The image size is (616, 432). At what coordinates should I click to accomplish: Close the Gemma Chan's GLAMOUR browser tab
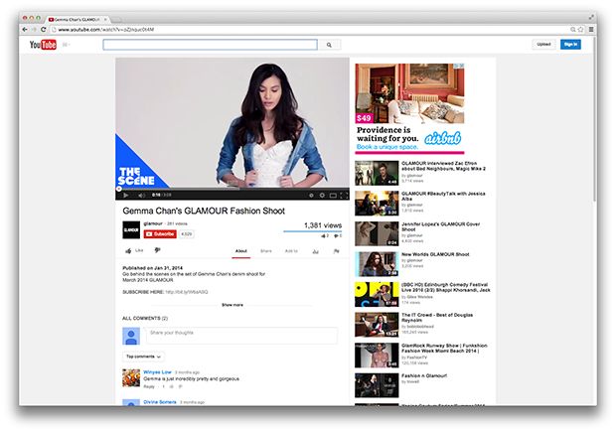105,19
